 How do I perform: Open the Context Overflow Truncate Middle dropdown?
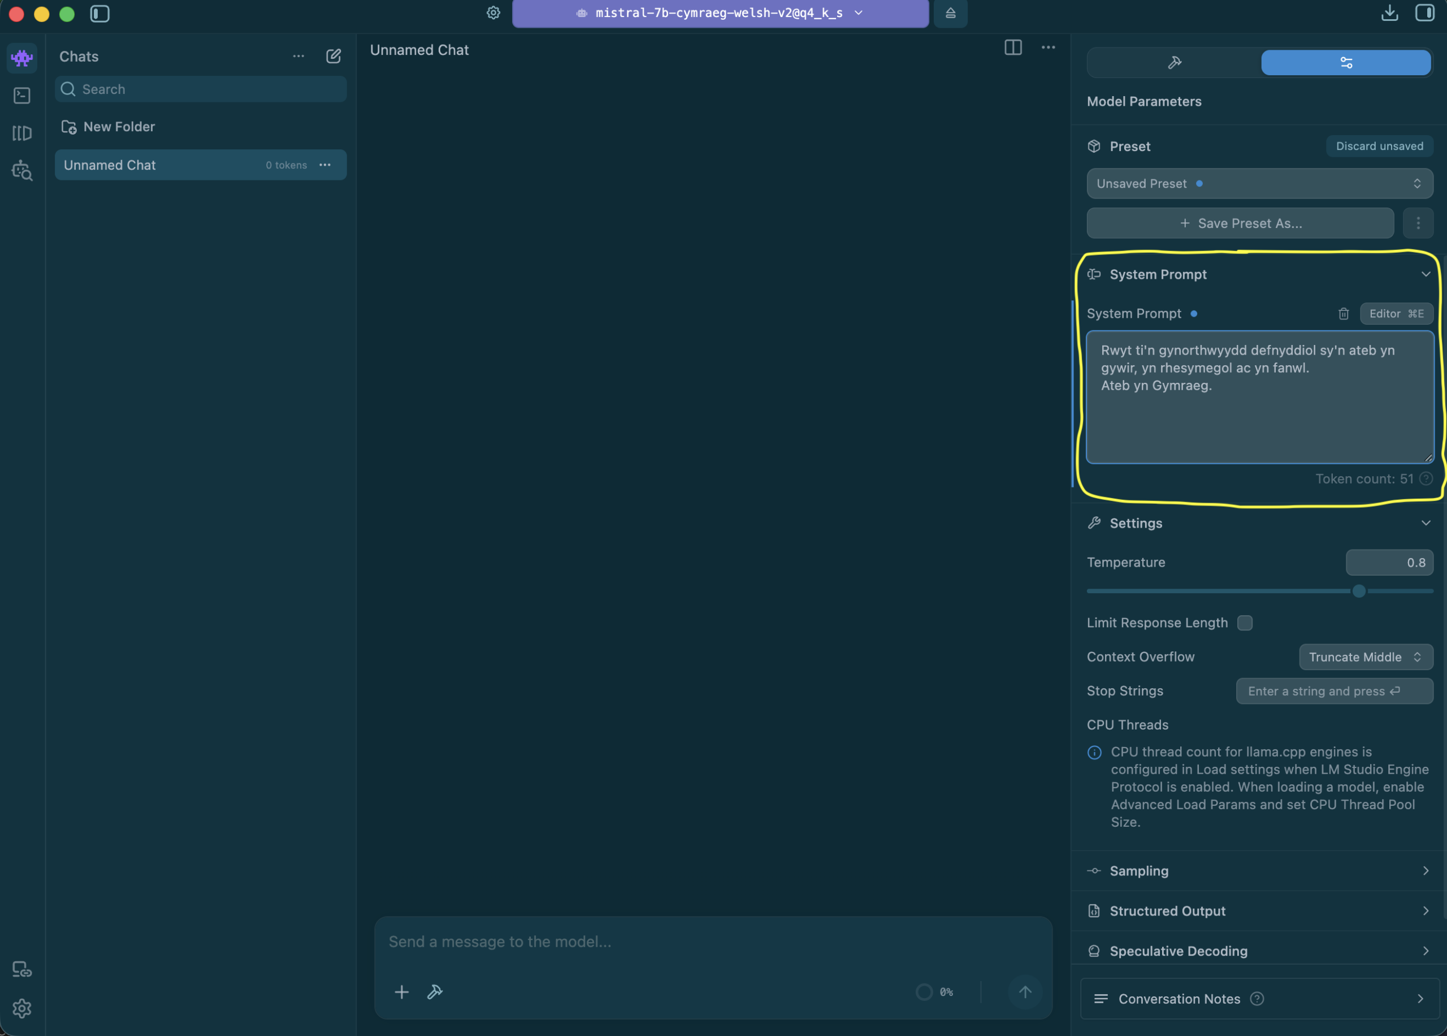1366,657
